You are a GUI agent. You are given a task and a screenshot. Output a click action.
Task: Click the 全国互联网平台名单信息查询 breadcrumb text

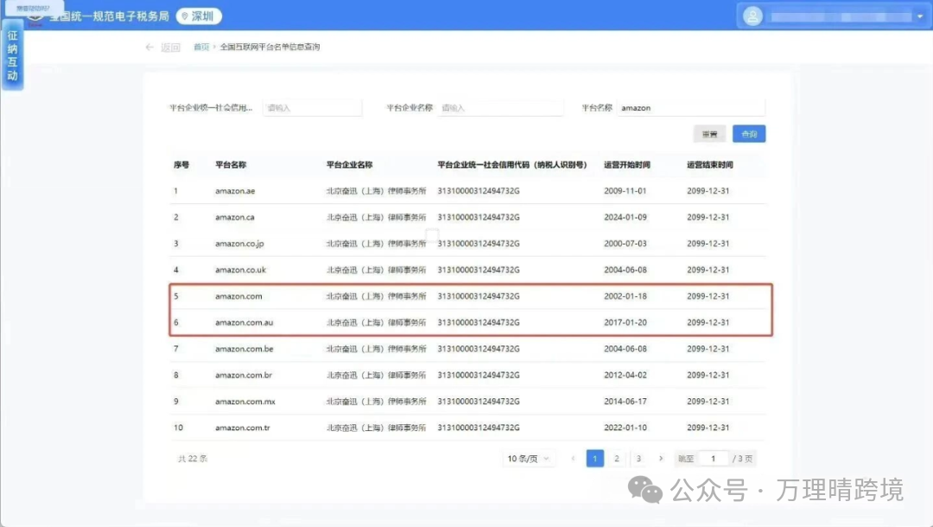click(x=270, y=47)
